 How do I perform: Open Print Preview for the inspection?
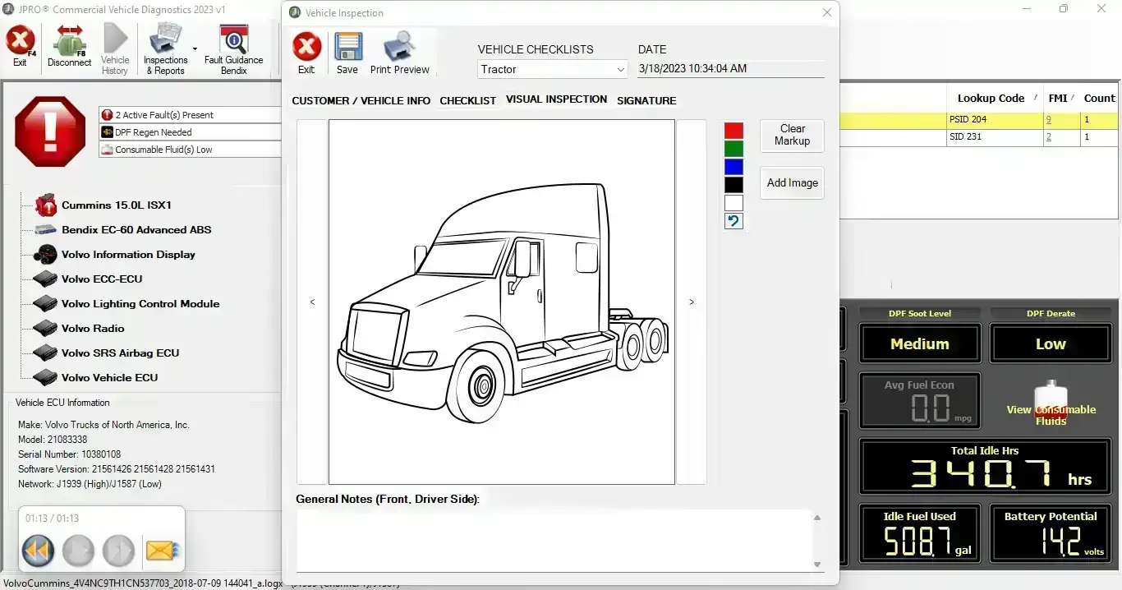(x=400, y=47)
